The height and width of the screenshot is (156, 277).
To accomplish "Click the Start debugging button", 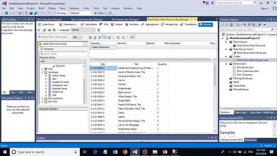I will [x=99, y=13].
